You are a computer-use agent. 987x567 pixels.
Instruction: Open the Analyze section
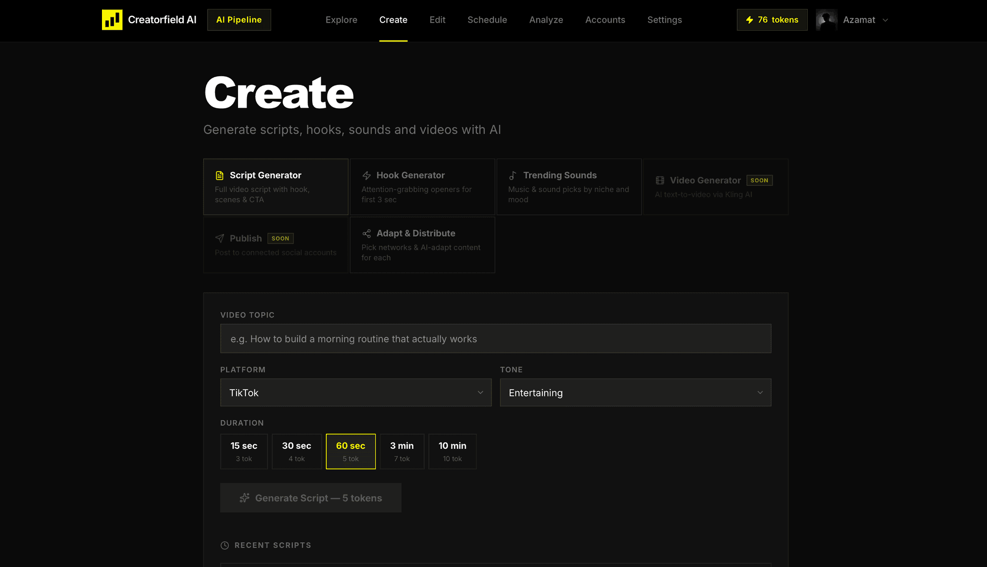pyautogui.click(x=546, y=20)
